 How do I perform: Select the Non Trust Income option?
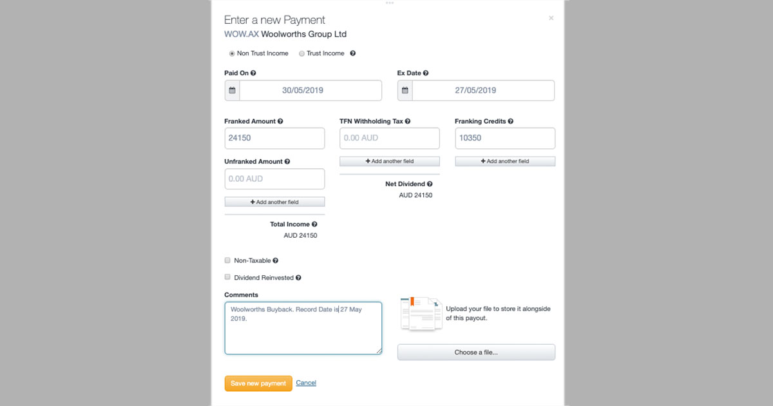point(232,53)
